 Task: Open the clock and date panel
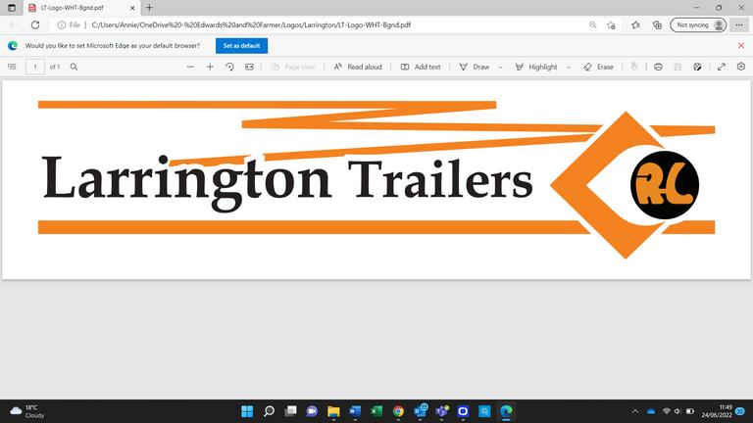coord(718,411)
